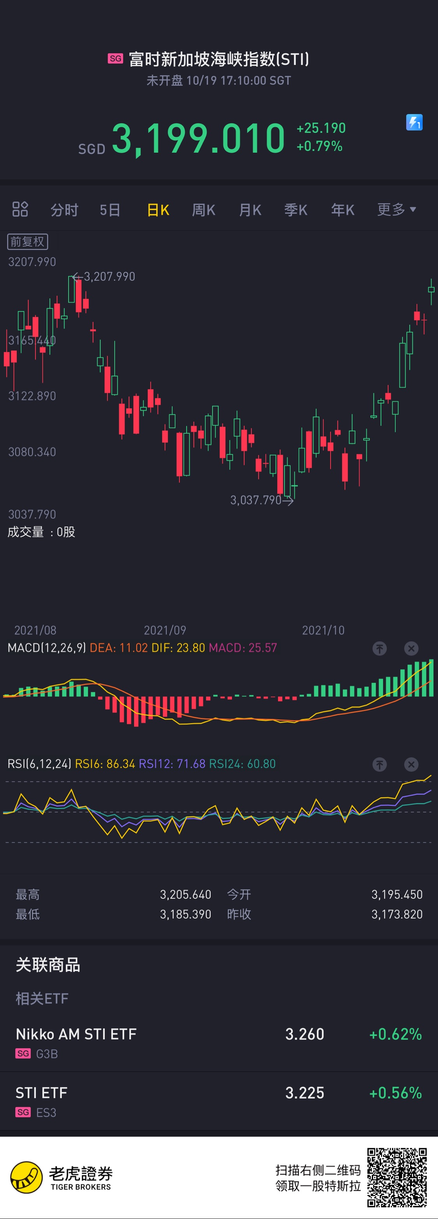Tap the 富时新加坡海峡指数(STI) title

coord(219,59)
